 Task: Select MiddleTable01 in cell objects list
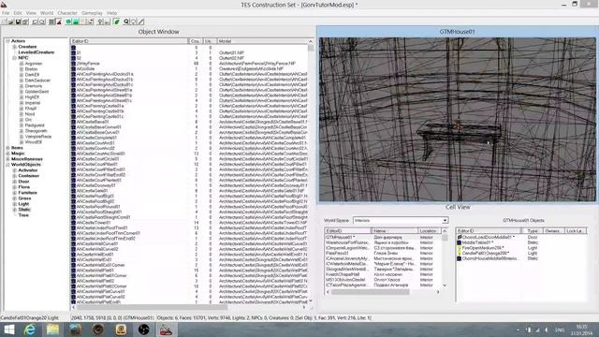tap(477, 242)
